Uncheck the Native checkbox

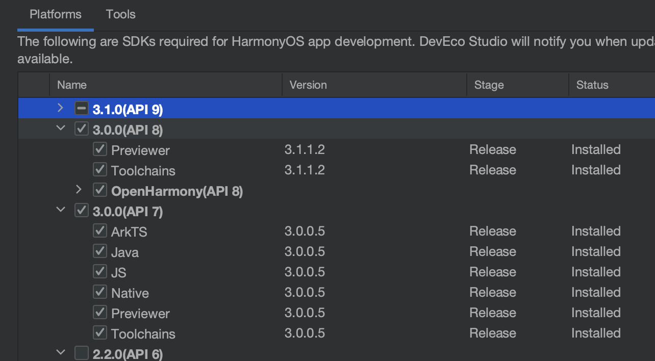pyautogui.click(x=100, y=292)
